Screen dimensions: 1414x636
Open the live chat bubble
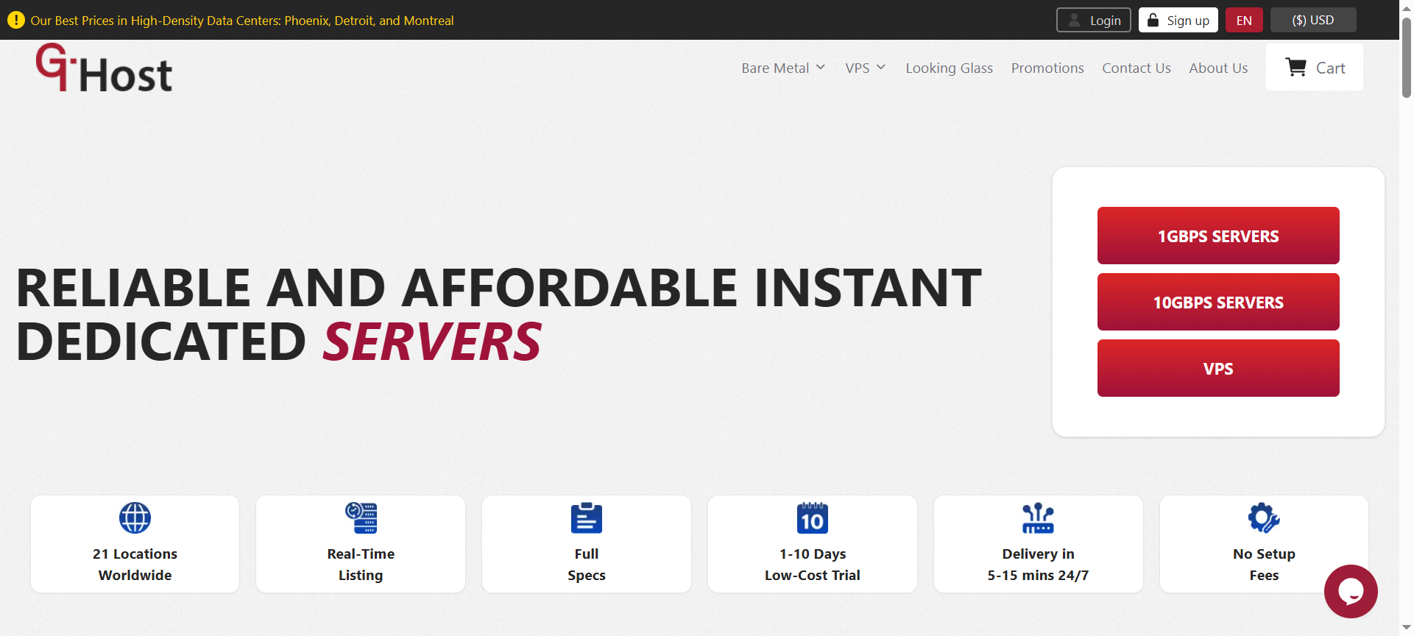(1350, 591)
